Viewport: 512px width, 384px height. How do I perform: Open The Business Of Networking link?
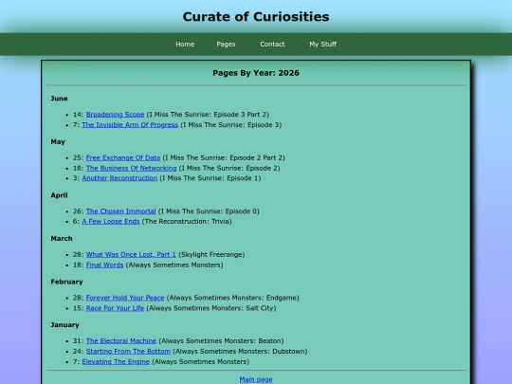coord(131,168)
